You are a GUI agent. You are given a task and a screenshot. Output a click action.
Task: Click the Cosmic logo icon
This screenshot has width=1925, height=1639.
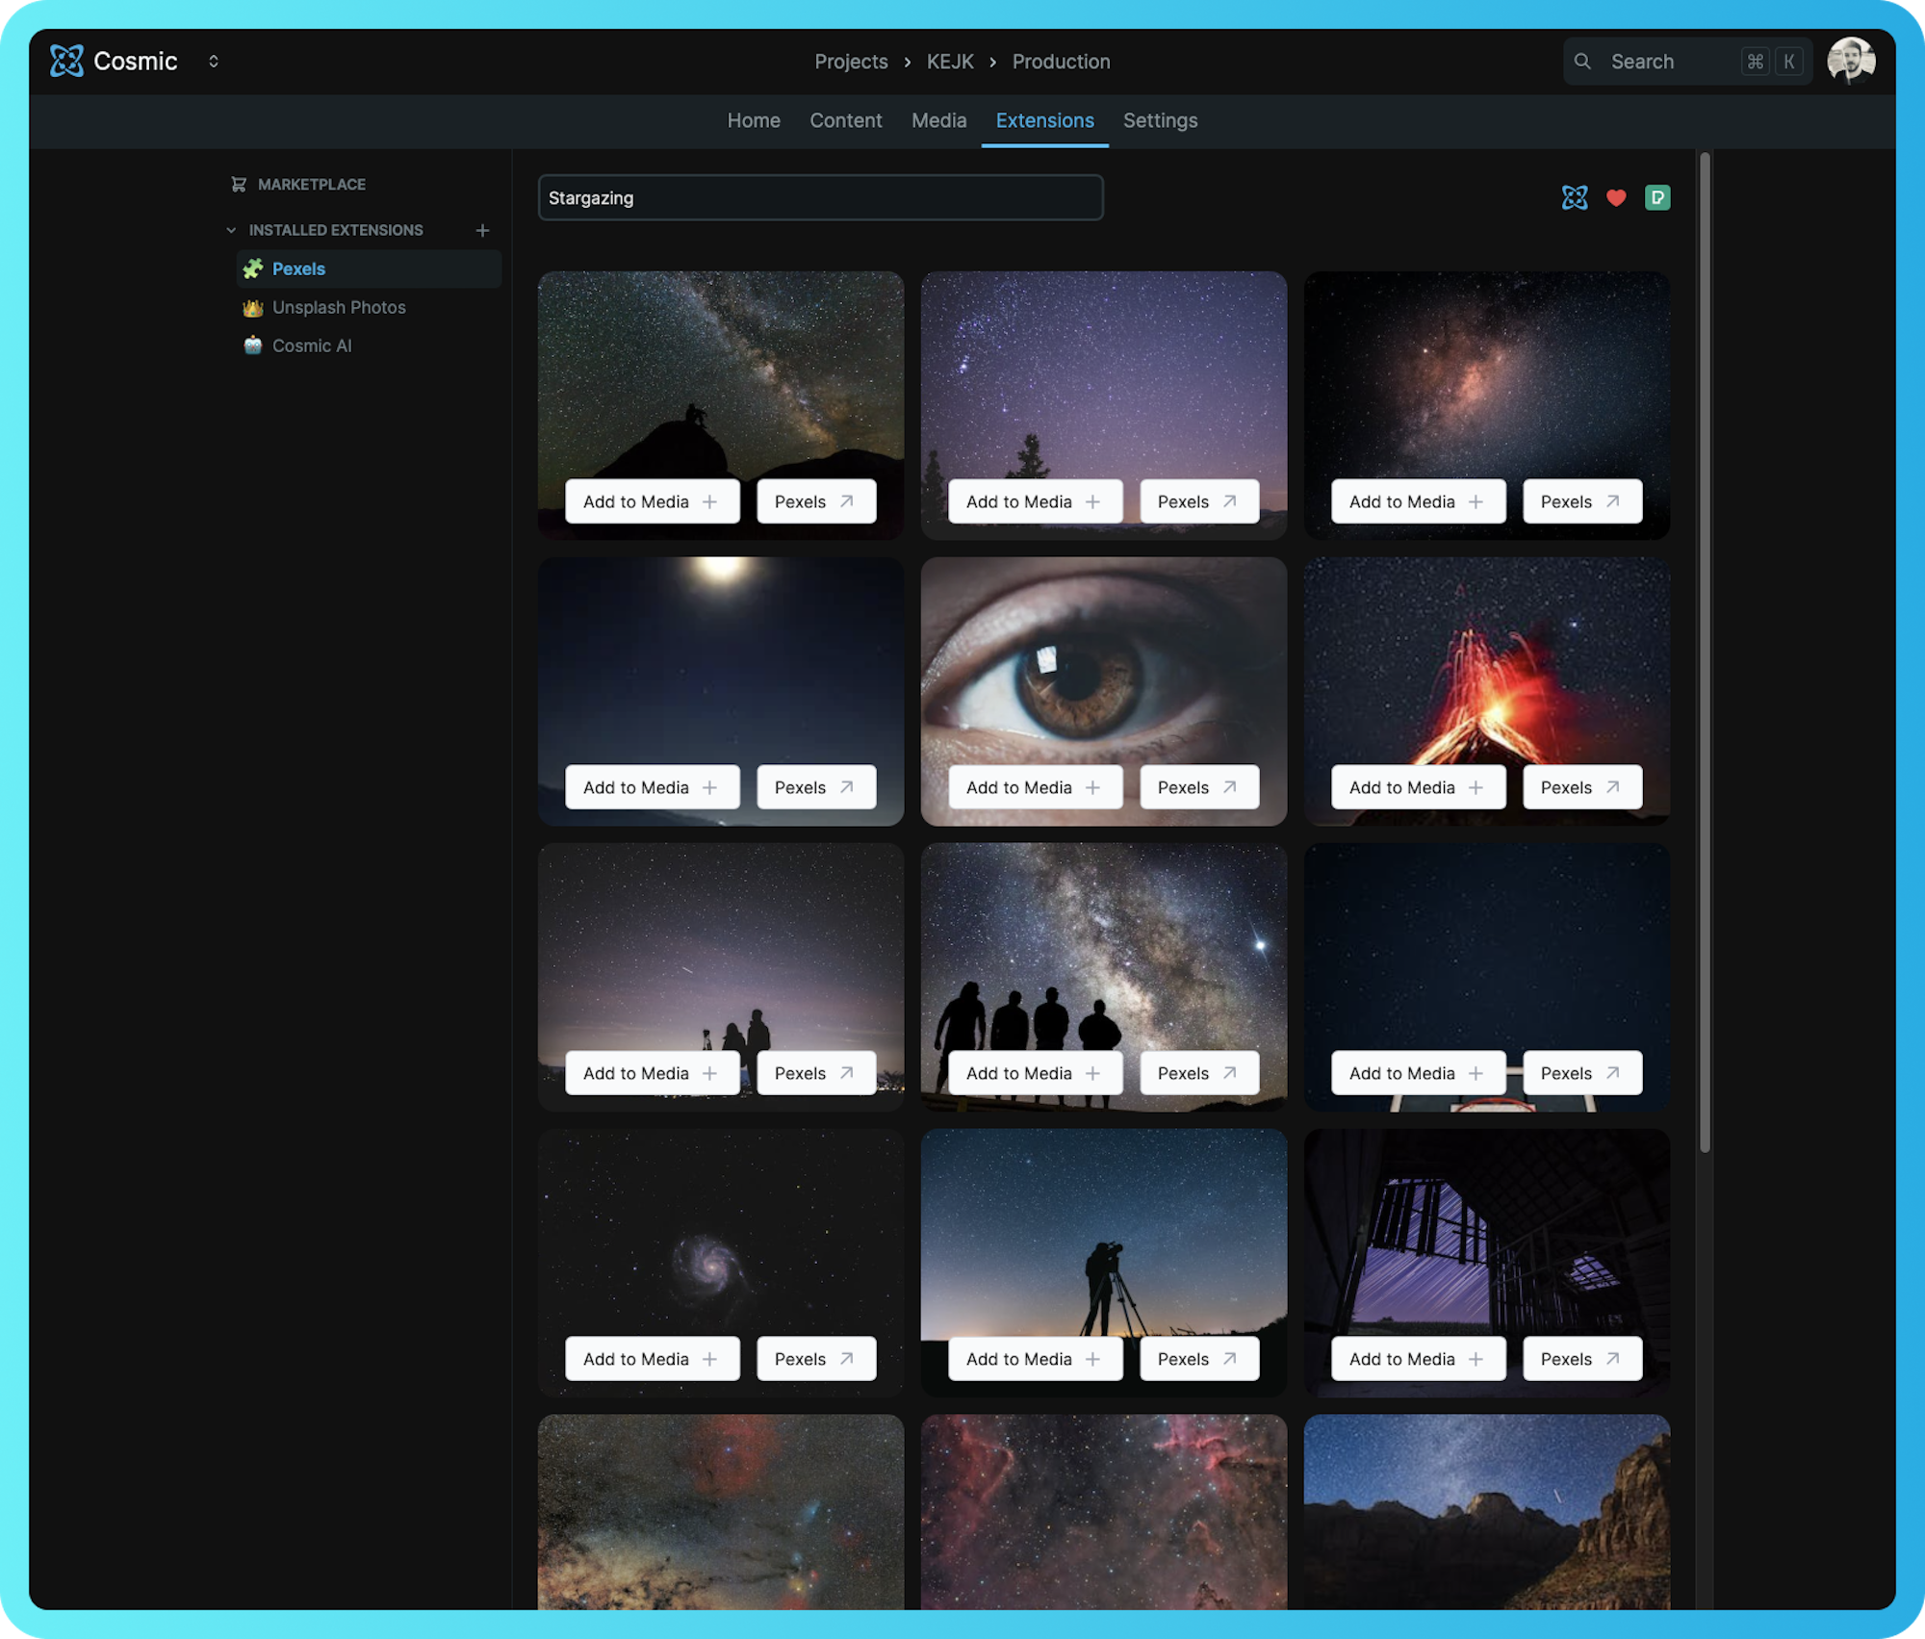click(66, 61)
